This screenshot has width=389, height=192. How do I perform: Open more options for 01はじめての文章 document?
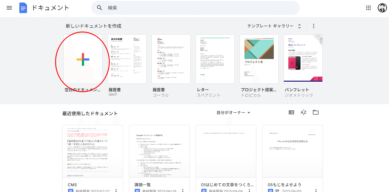click(249, 191)
